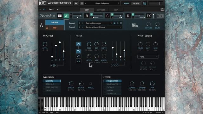
Task: Click the vibrato SPEED knob
Action: click(x=71, y=84)
